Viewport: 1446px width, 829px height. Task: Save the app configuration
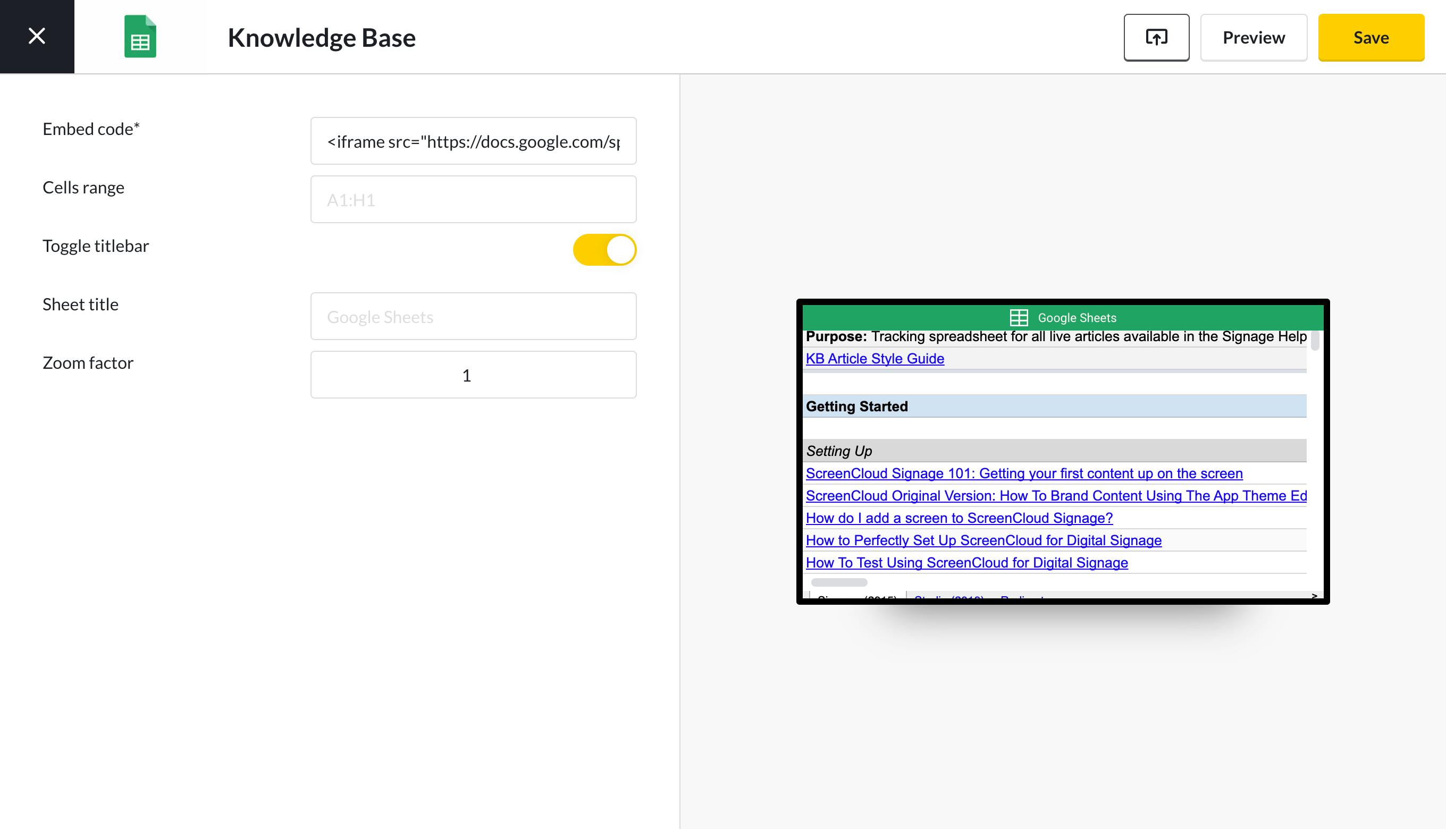point(1371,38)
